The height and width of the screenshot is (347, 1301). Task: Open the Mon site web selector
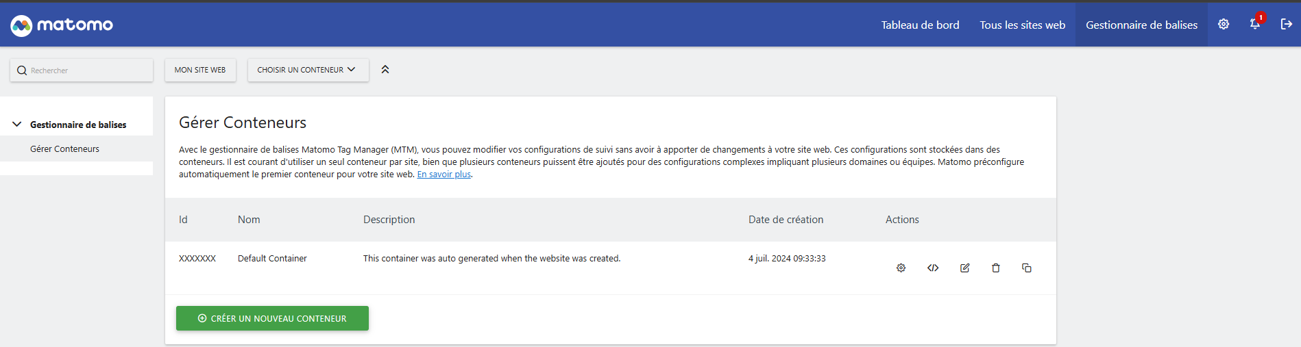[200, 70]
